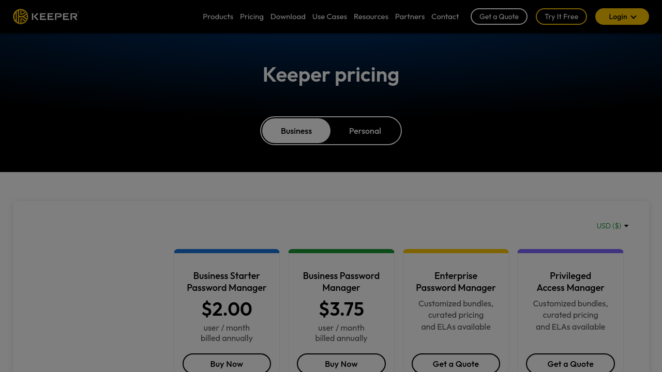This screenshot has width=662, height=372.
Task: Open the Resources menu
Action: point(371,17)
